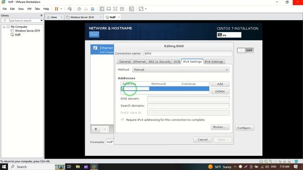
Task: Select the Ethernet device entry
Action: 102,50
